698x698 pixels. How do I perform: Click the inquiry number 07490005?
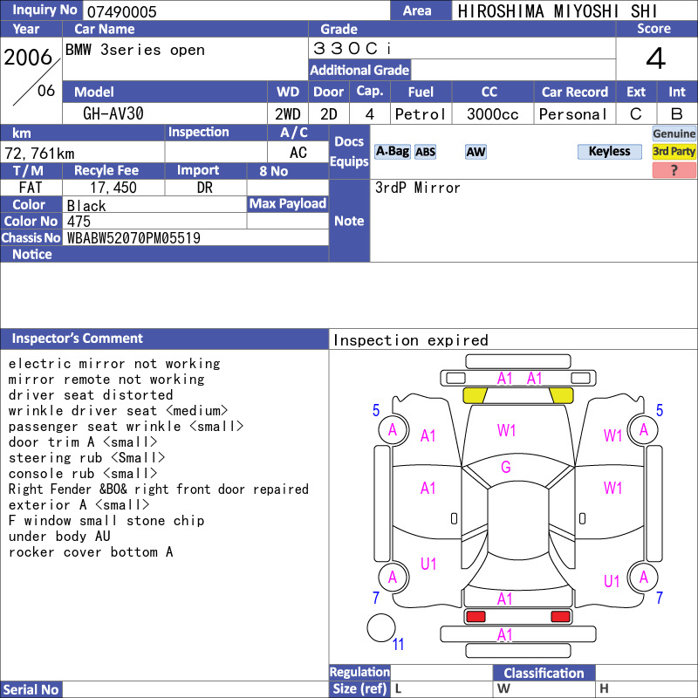[x=122, y=11]
